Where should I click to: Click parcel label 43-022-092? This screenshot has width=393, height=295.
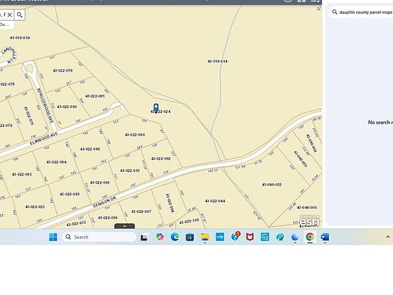tap(161, 158)
